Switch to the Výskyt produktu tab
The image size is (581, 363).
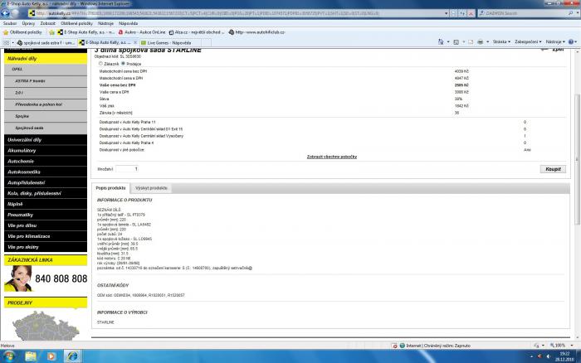coord(152,188)
